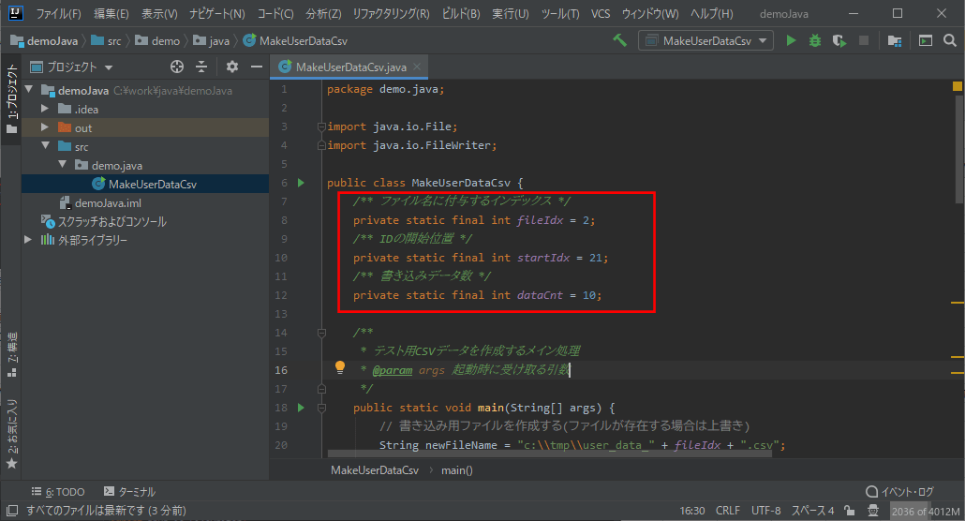Click the green hammer Build Project icon
The image size is (965, 521).
[x=619, y=40]
